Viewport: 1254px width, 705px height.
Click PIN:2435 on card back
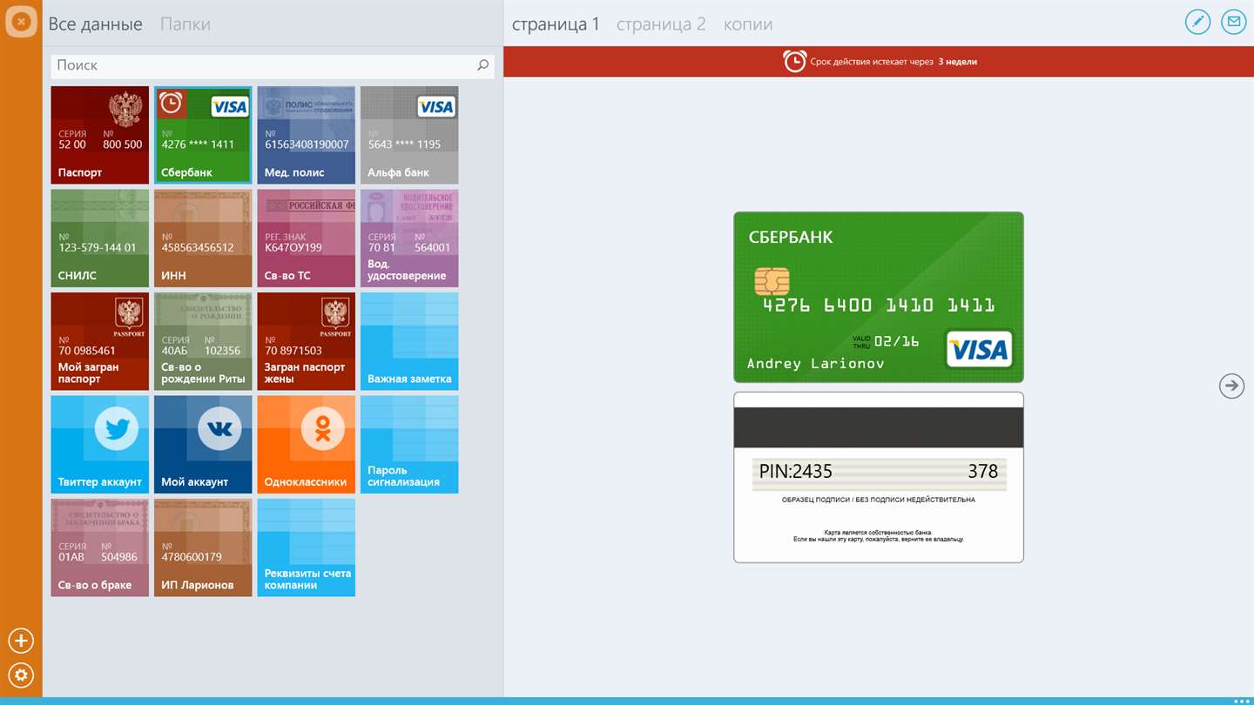(x=796, y=472)
